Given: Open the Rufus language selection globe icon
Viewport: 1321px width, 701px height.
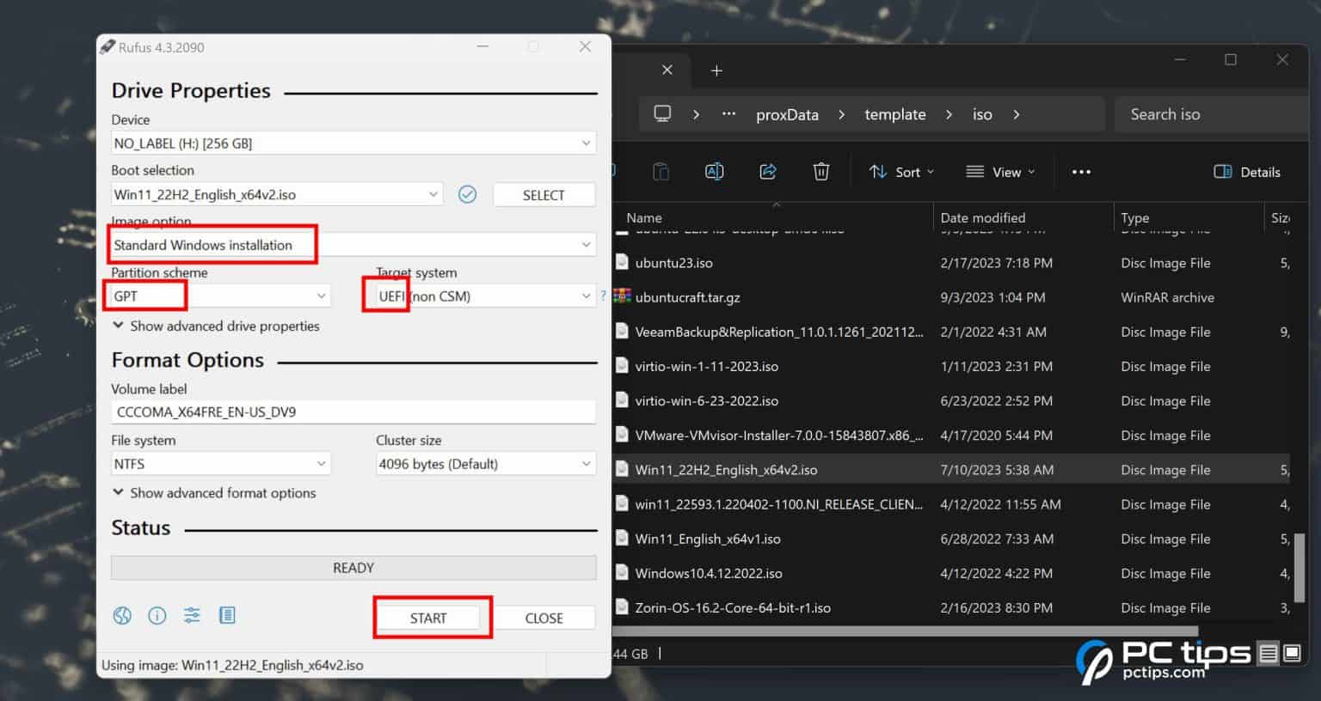Looking at the screenshot, I should click(x=121, y=615).
